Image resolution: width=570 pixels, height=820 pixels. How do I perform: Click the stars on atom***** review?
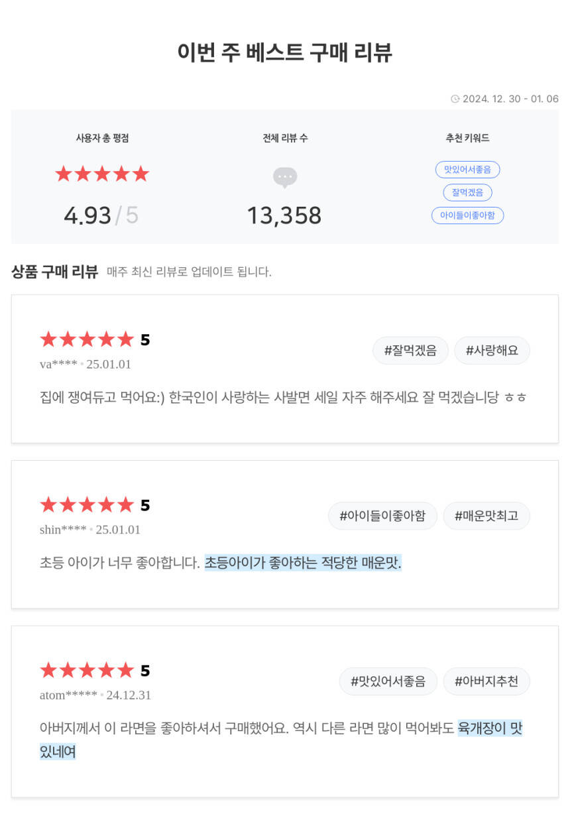pyautogui.click(x=87, y=671)
